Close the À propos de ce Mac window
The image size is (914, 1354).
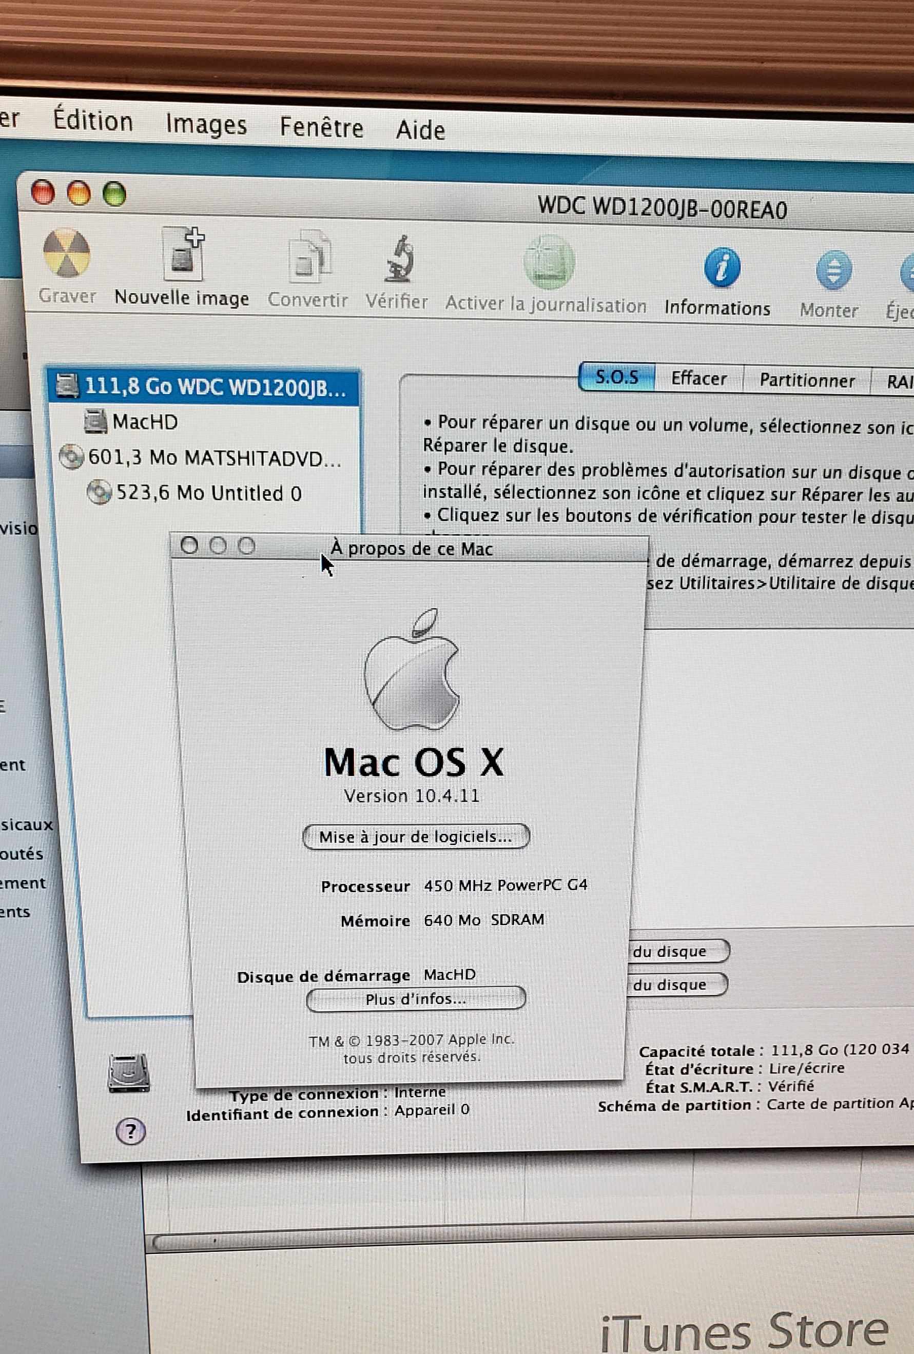[x=189, y=545]
